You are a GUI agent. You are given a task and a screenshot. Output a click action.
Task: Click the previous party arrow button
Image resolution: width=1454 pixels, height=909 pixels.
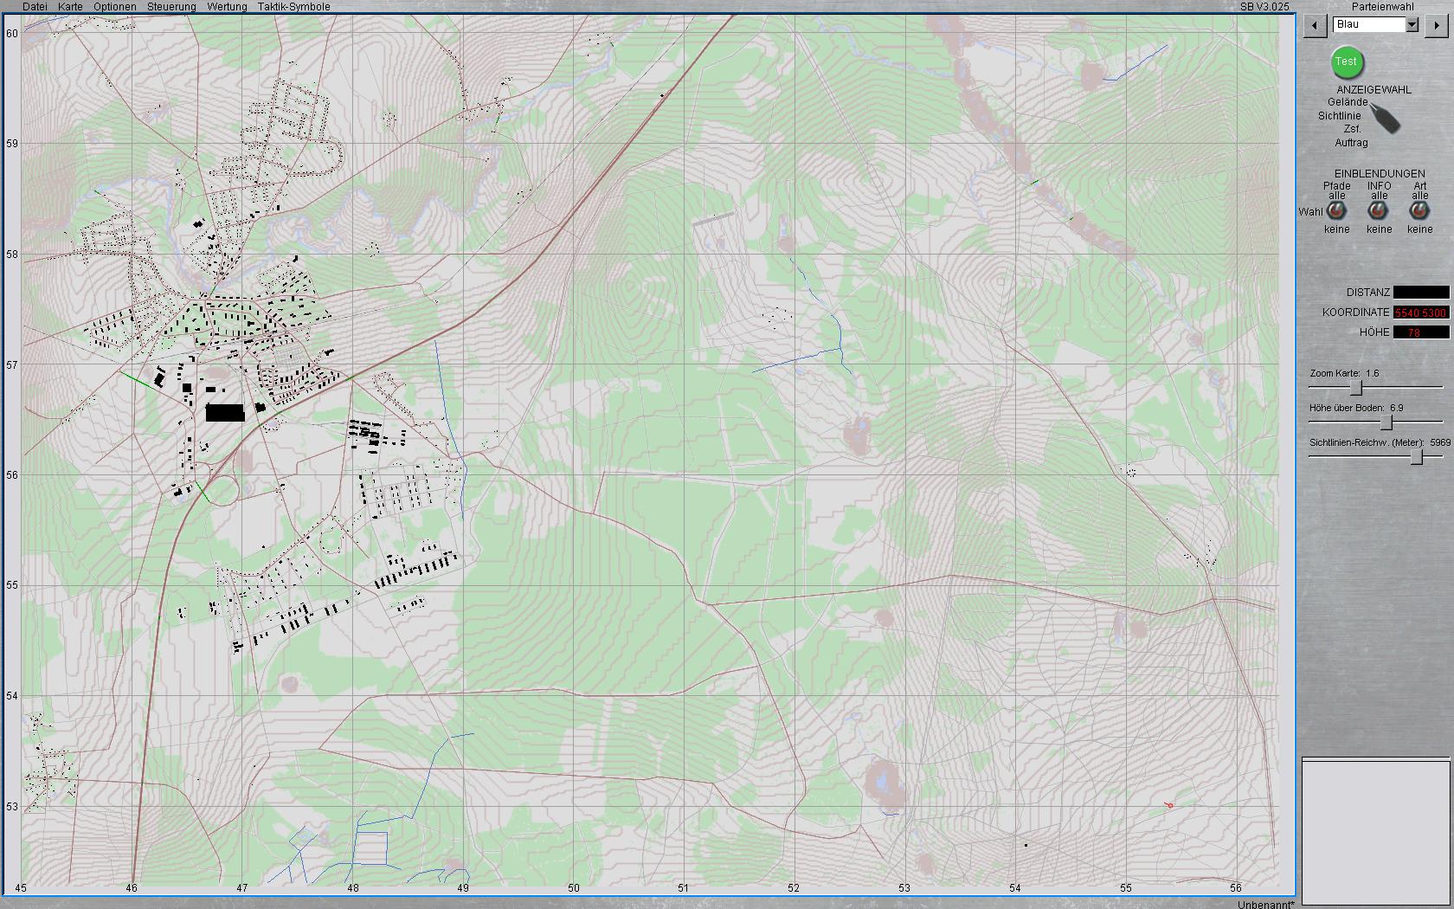[1316, 26]
